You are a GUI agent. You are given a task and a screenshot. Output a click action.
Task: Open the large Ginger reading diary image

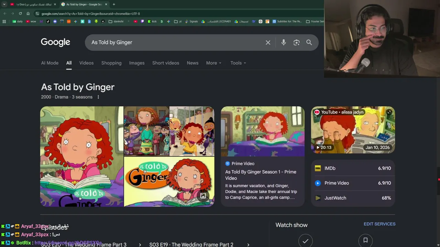click(82, 156)
